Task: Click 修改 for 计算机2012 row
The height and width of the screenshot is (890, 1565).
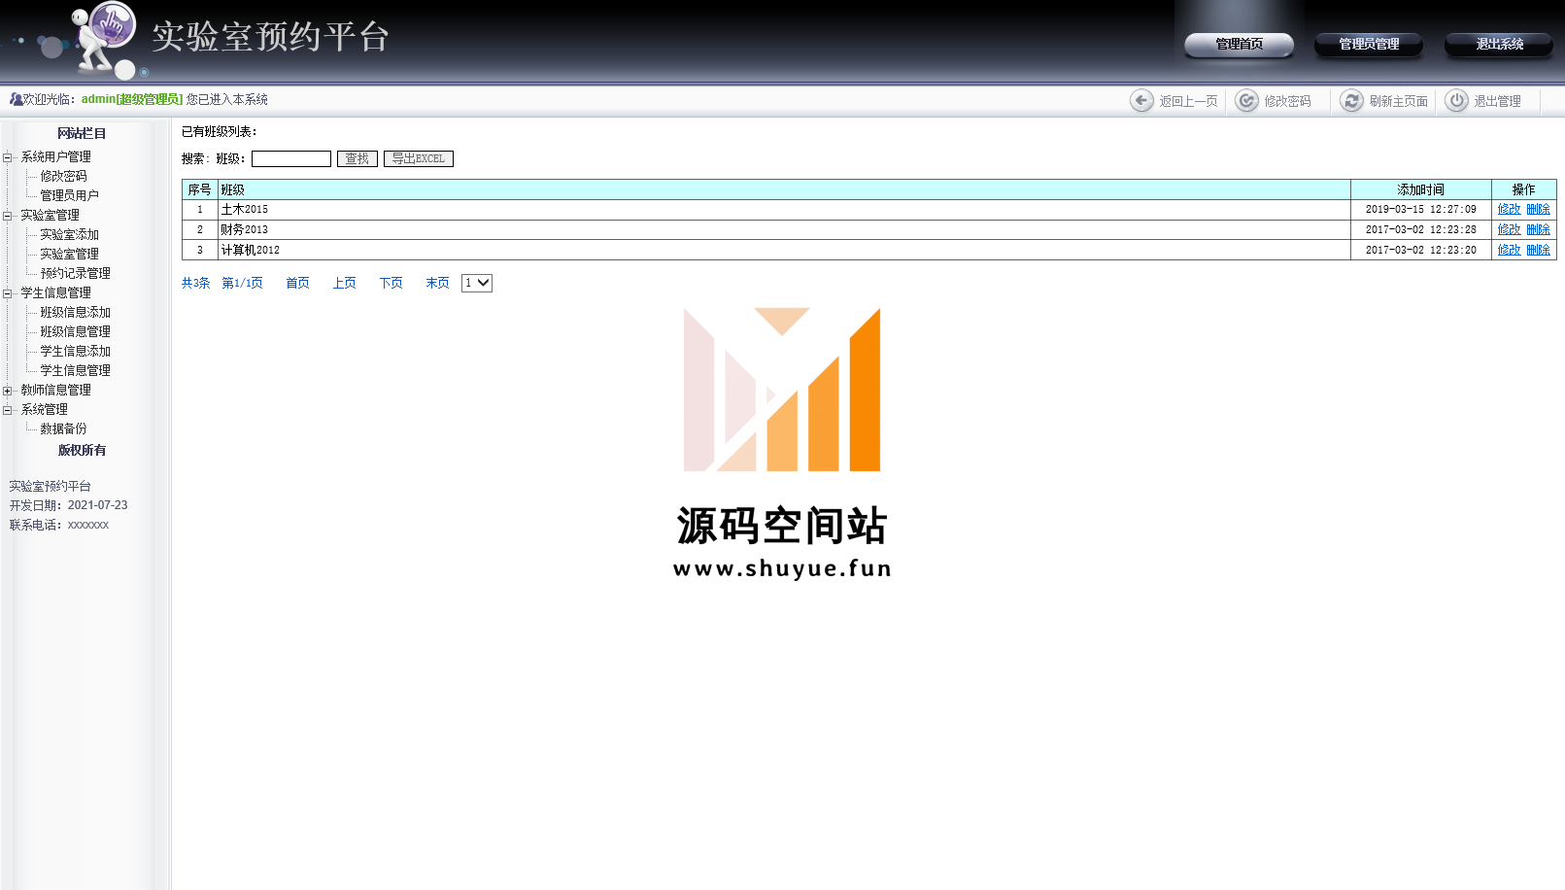Action: (1509, 250)
